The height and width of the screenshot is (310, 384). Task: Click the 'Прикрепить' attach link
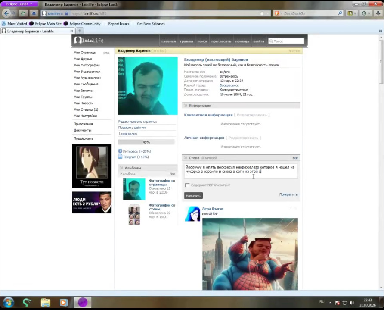pos(288,194)
